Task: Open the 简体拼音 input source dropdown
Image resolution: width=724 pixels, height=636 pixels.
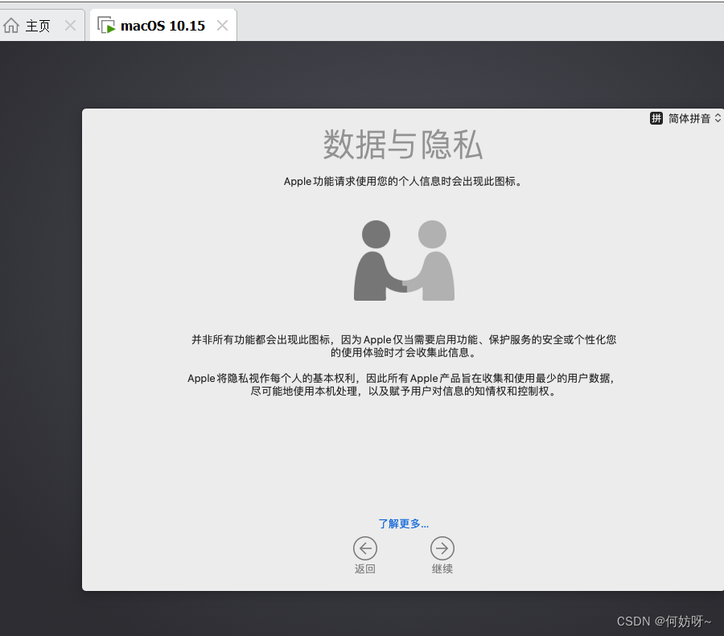Action: click(685, 118)
